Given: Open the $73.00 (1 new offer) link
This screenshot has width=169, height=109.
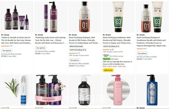Looking at the screenshot, I should 9,56.
